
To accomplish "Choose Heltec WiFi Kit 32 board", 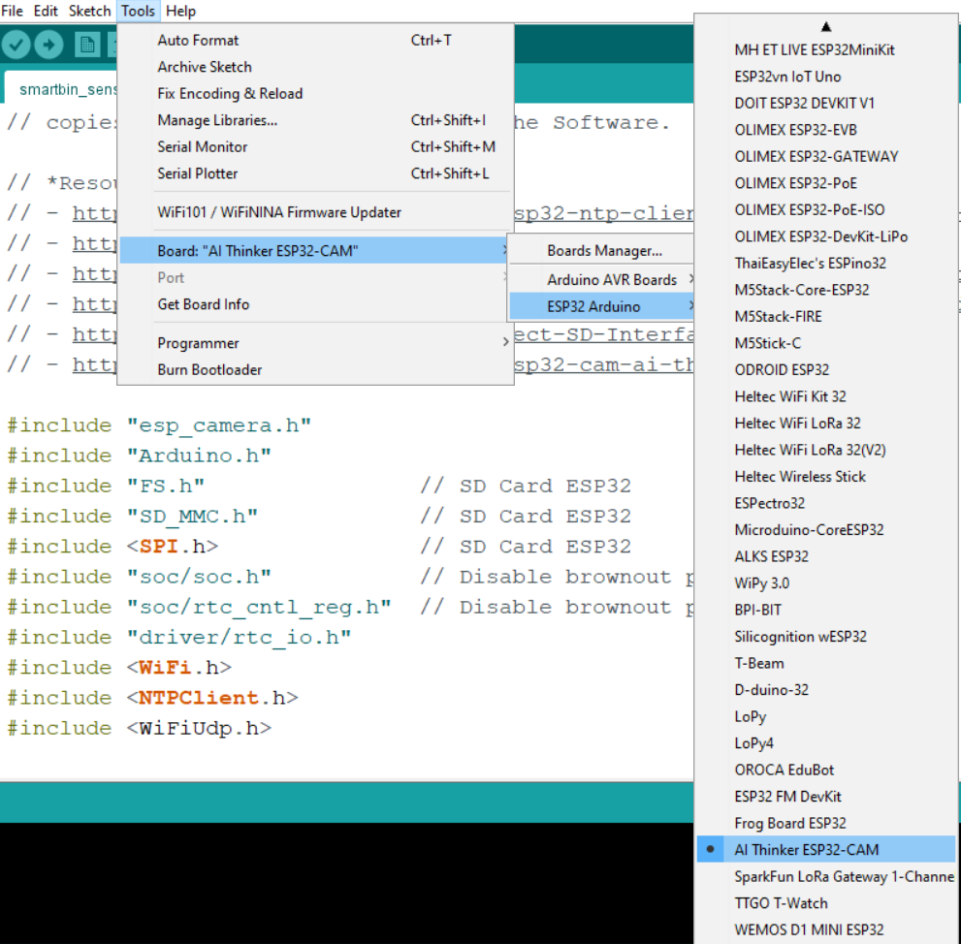I will pos(825,396).
